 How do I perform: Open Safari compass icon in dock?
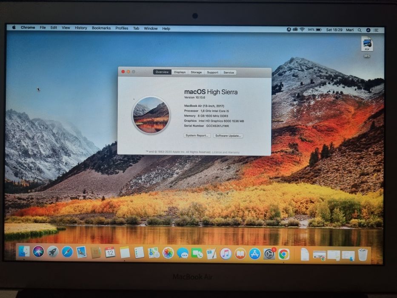(x=67, y=252)
